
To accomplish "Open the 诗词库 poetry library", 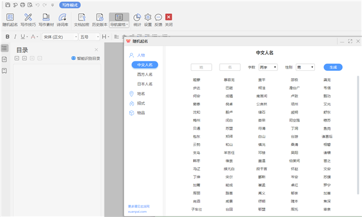I will 62,20.
